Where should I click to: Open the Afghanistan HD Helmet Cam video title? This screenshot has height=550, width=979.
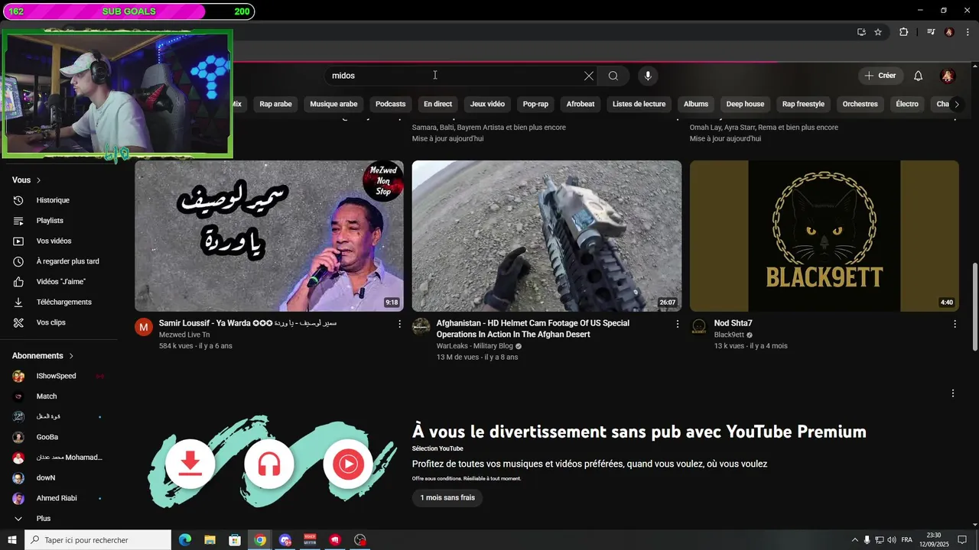(533, 328)
